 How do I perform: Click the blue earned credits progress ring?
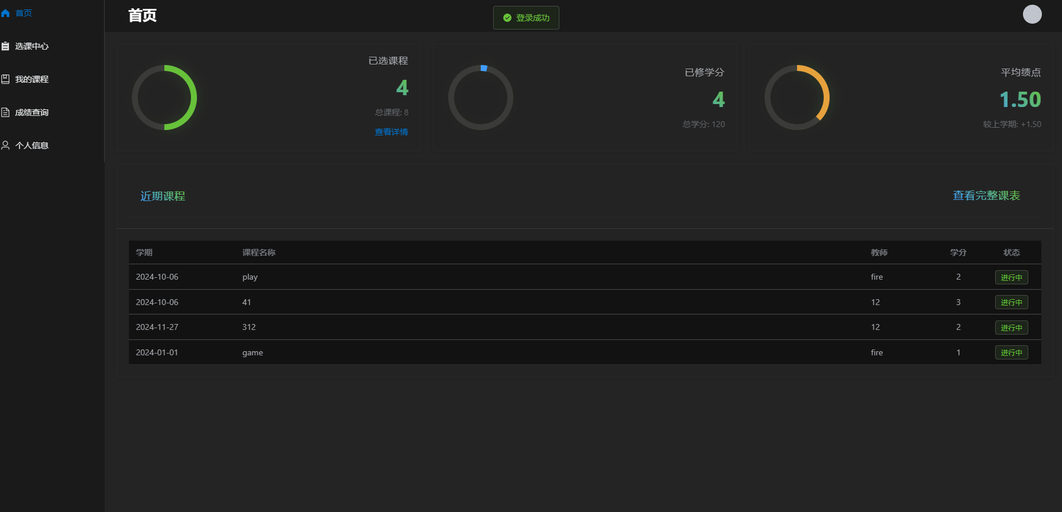point(481,98)
